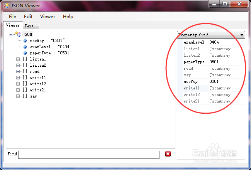Click write21 row in property grid
Image resolution: width=251 pixels, height=170 pixels.
214,101
